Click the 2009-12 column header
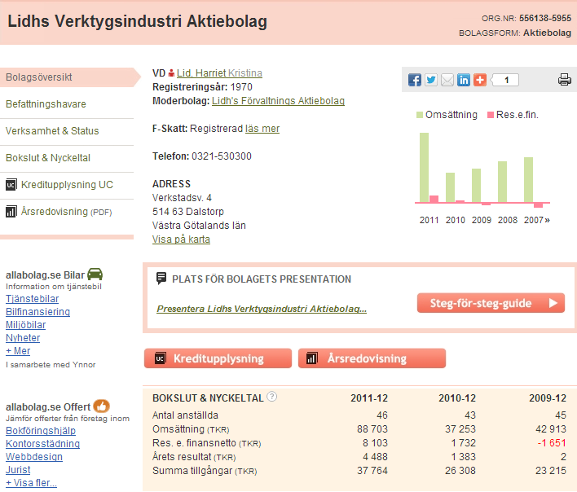The width and height of the screenshot is (577, 492). coord(548,398)
